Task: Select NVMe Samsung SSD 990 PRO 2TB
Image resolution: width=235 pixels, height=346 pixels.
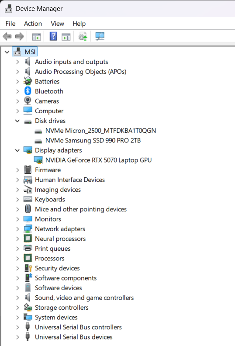Action: click(x=93, y=141)
